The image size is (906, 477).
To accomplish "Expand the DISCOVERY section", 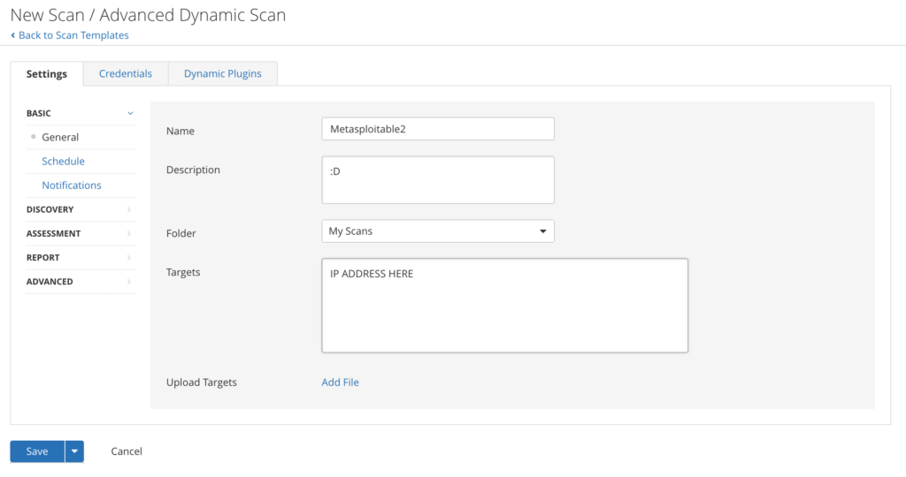I will (x=81, y=209).
